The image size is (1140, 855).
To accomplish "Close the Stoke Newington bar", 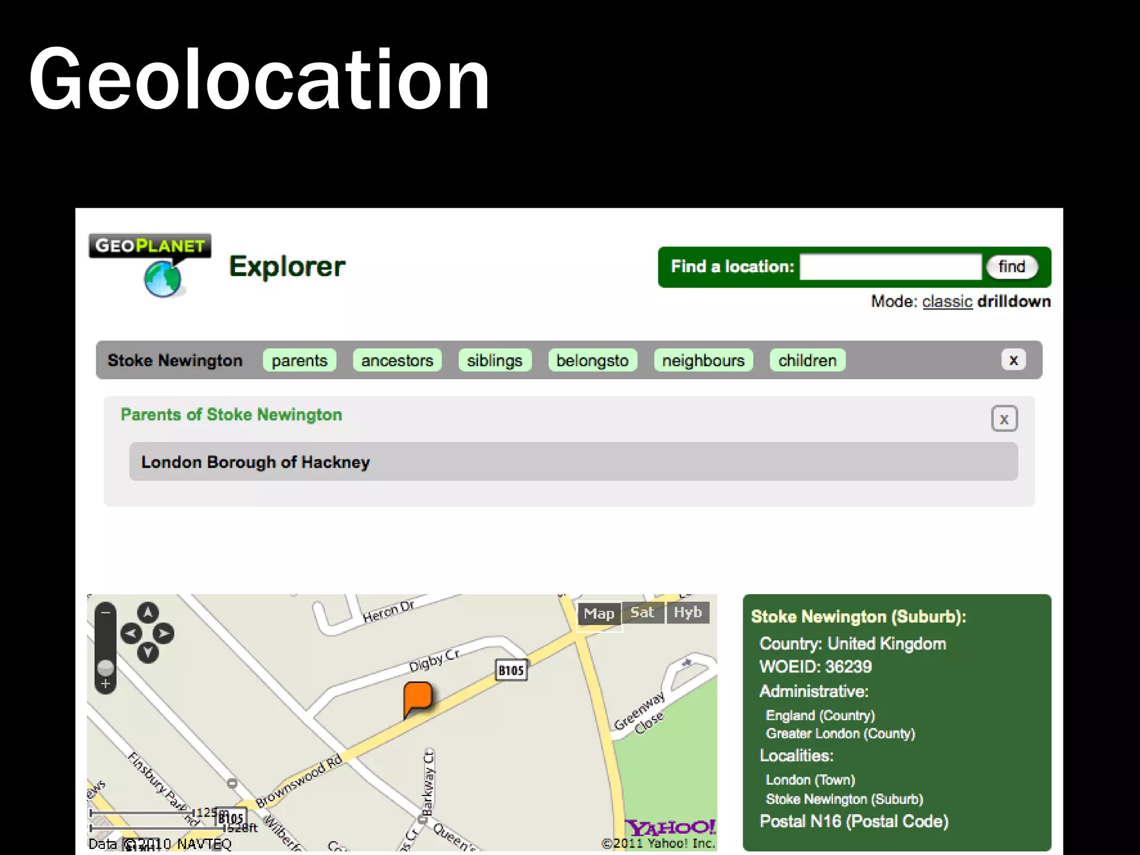I will click(1013, 360).
